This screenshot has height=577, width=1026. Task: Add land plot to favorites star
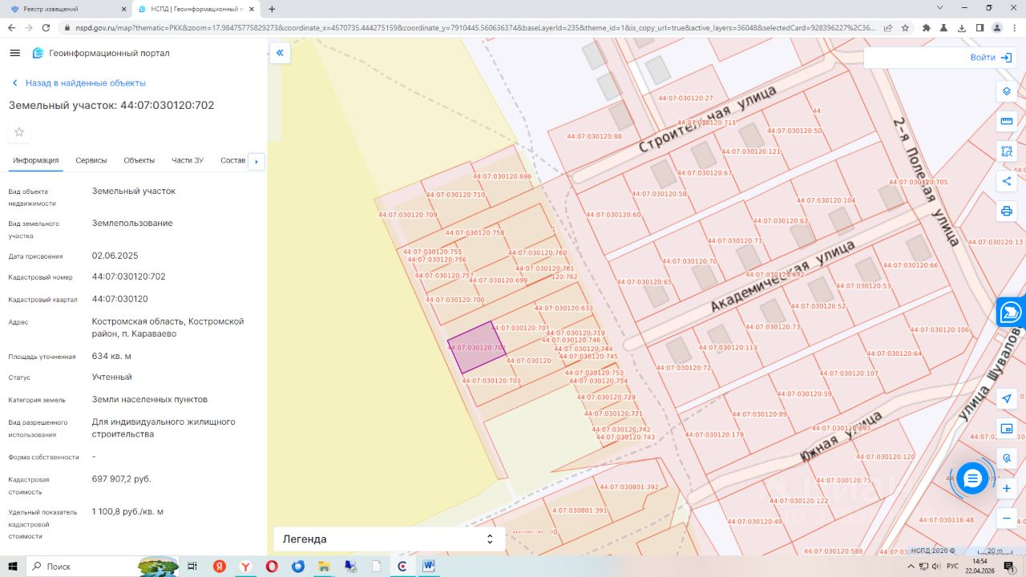(19, 132)
